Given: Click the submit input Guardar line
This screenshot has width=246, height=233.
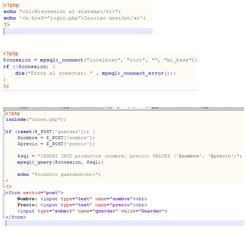Looking at the screenshot, I should click(92, 211).
